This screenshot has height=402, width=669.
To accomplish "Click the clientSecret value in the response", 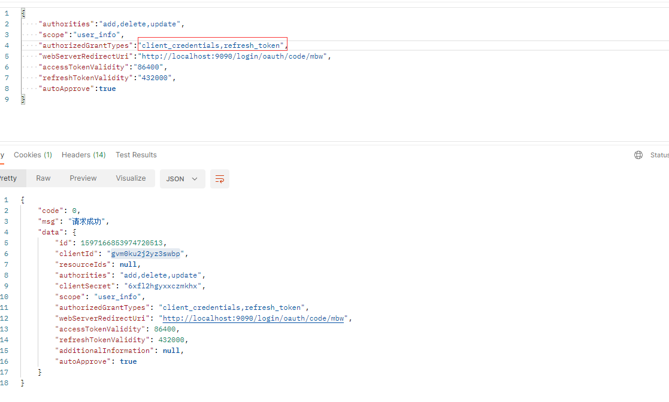I will [x=162, y=286].
